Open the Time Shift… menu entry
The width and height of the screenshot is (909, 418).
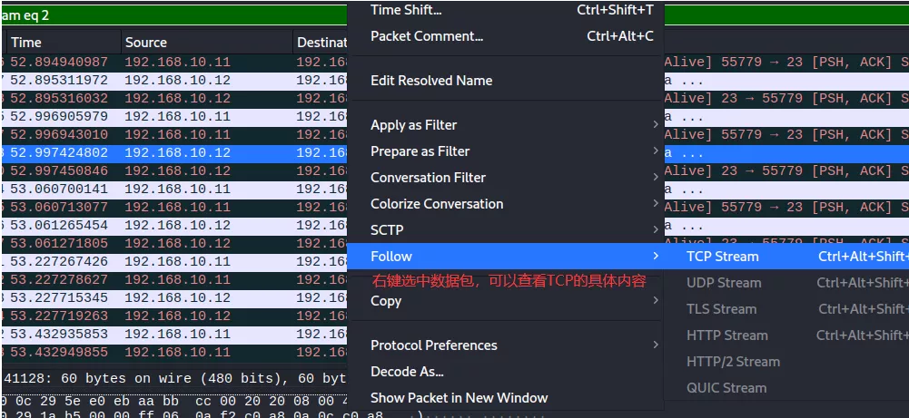pos(406,10)
